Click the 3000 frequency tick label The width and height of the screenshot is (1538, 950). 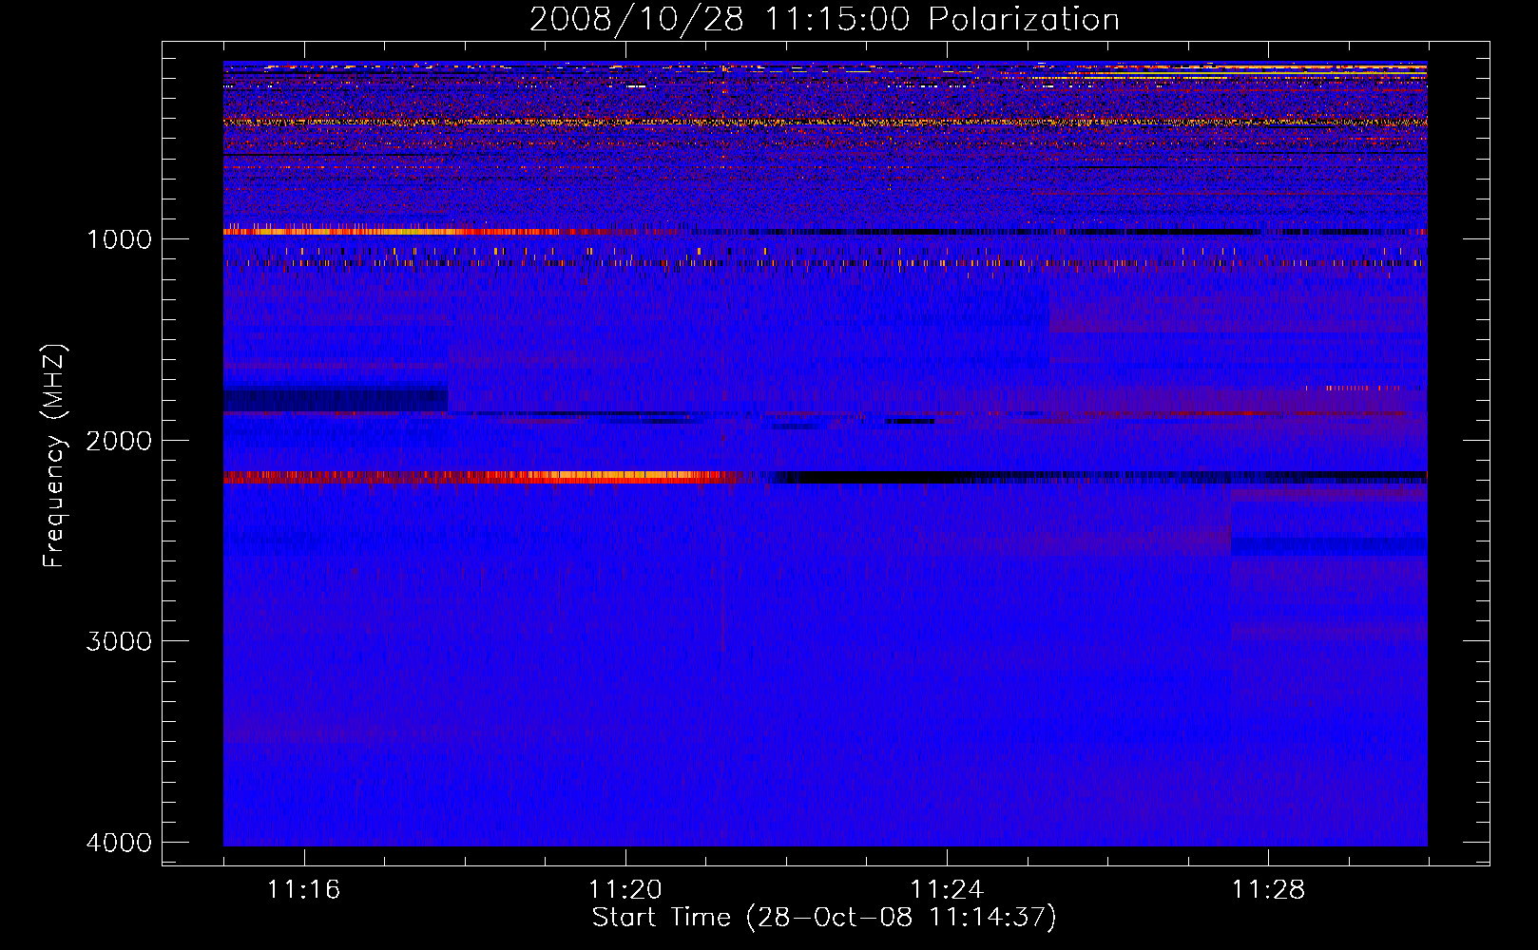[x=119, y=641]
